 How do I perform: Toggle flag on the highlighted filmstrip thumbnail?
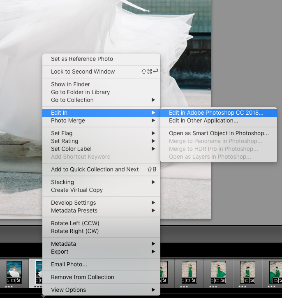tap(30, 261)
